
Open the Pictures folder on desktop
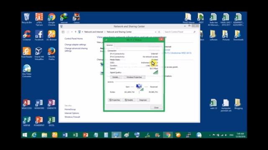coord(226,35)
